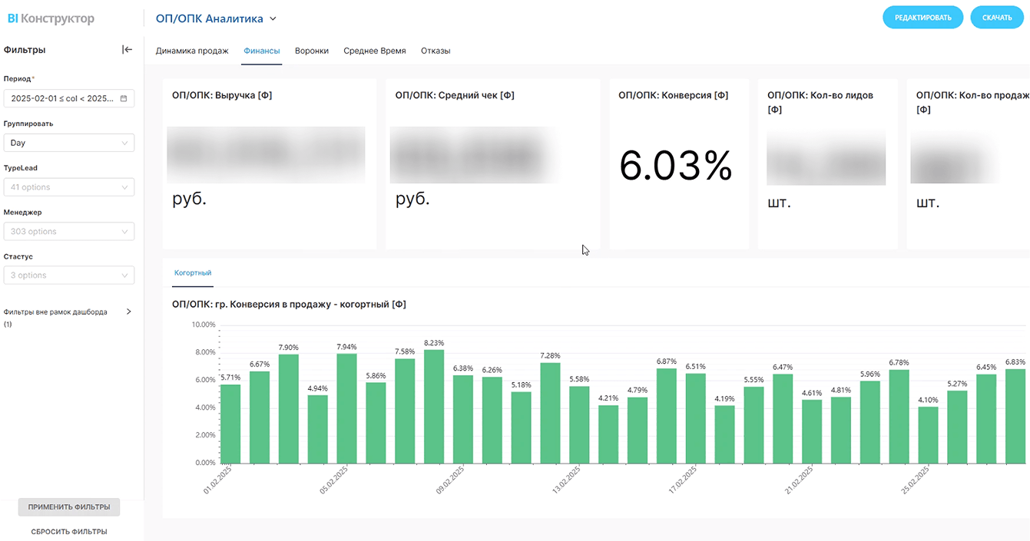Open the Среднее Время tab
The image size is (1030, 541).
click(375, 51)
